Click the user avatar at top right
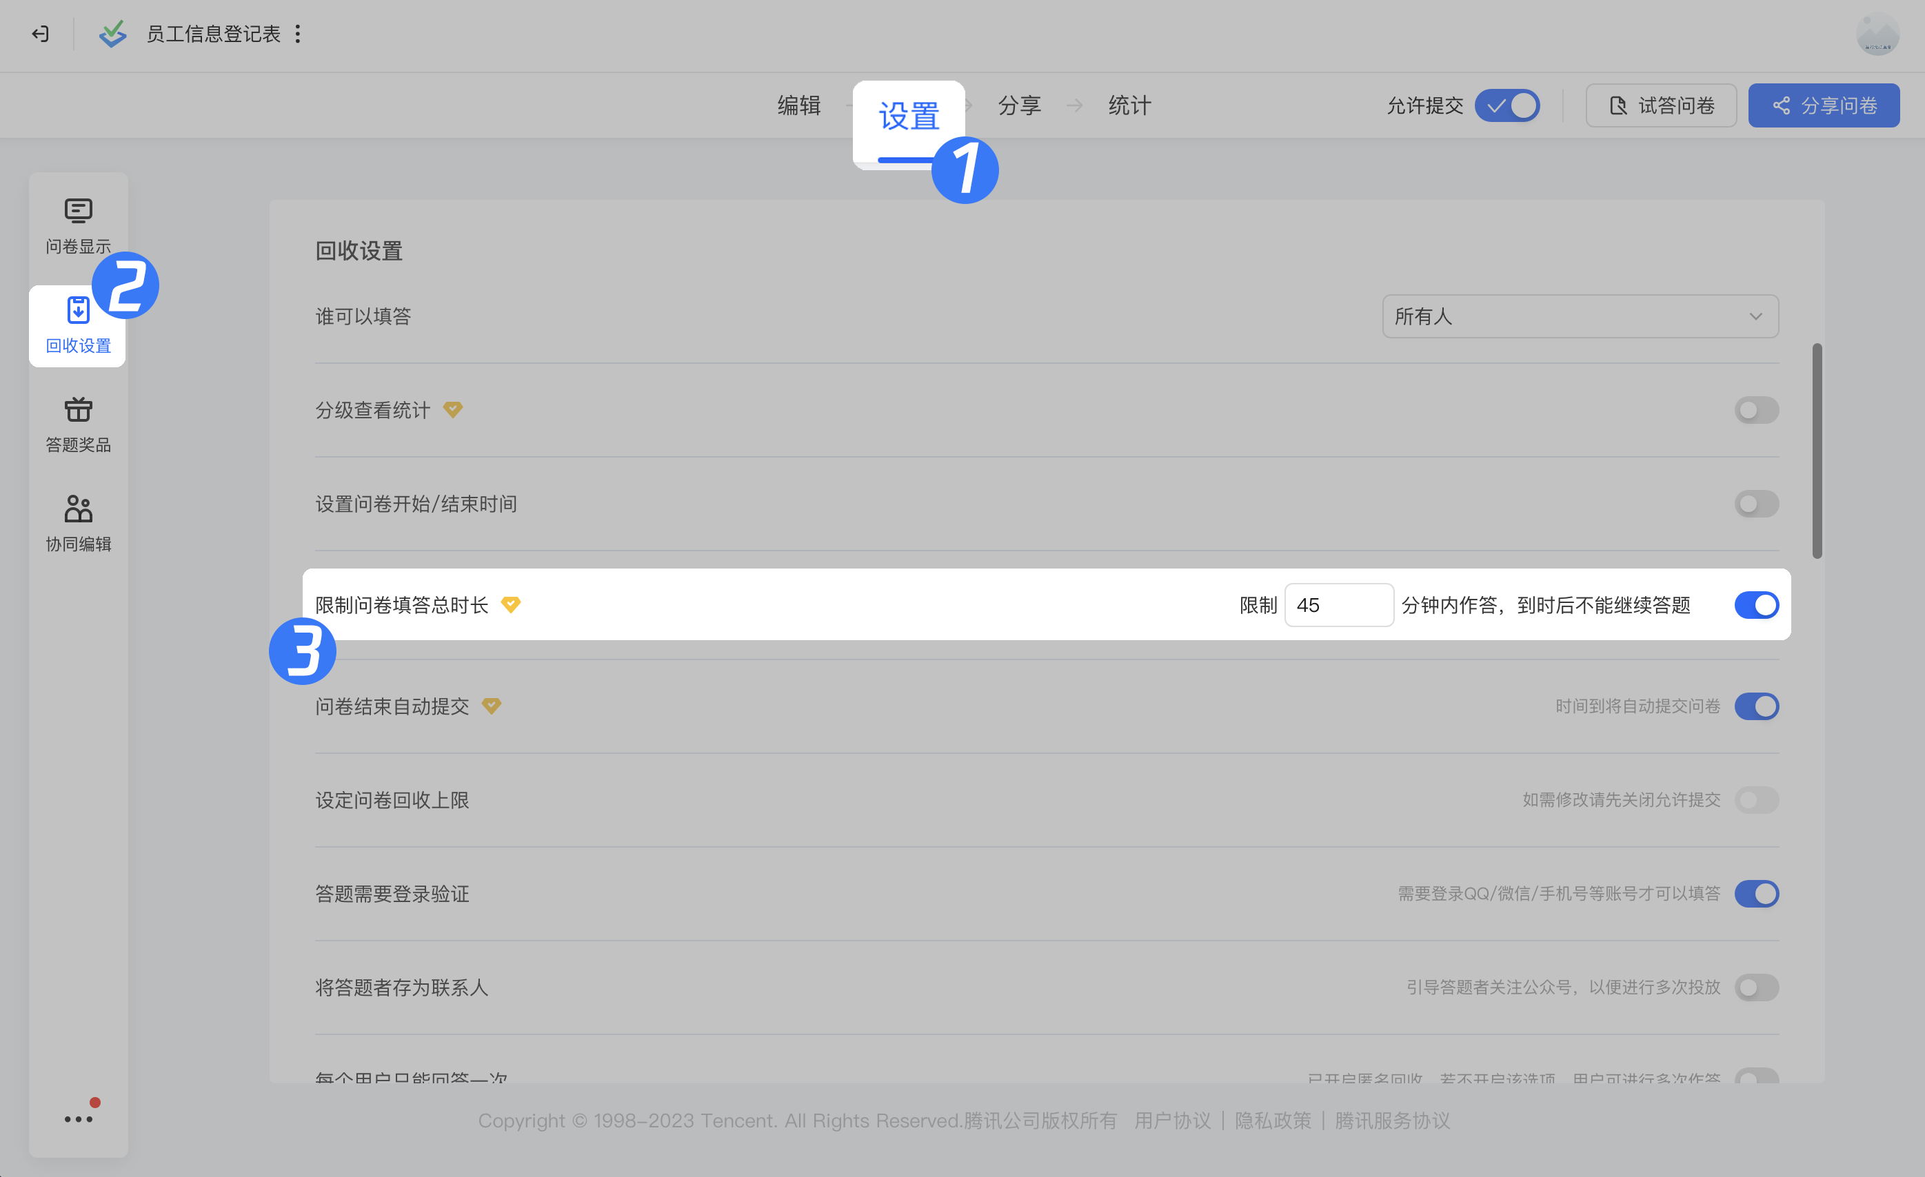This screenshot has height=1177, width=1925. pyautogui.click(x=1877, y=35)
